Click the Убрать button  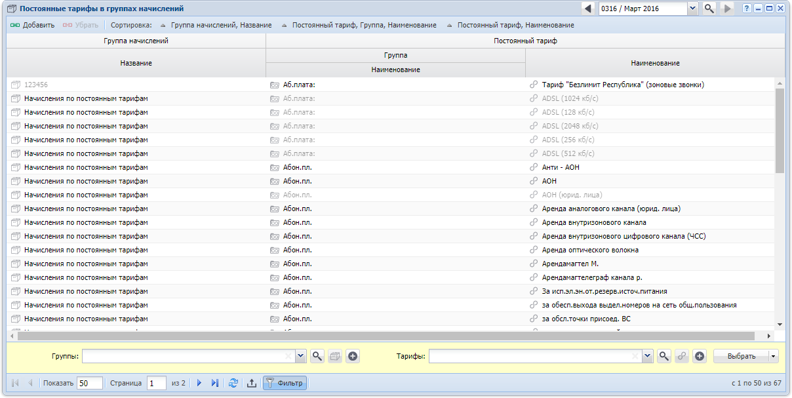(x=81, y=25)
